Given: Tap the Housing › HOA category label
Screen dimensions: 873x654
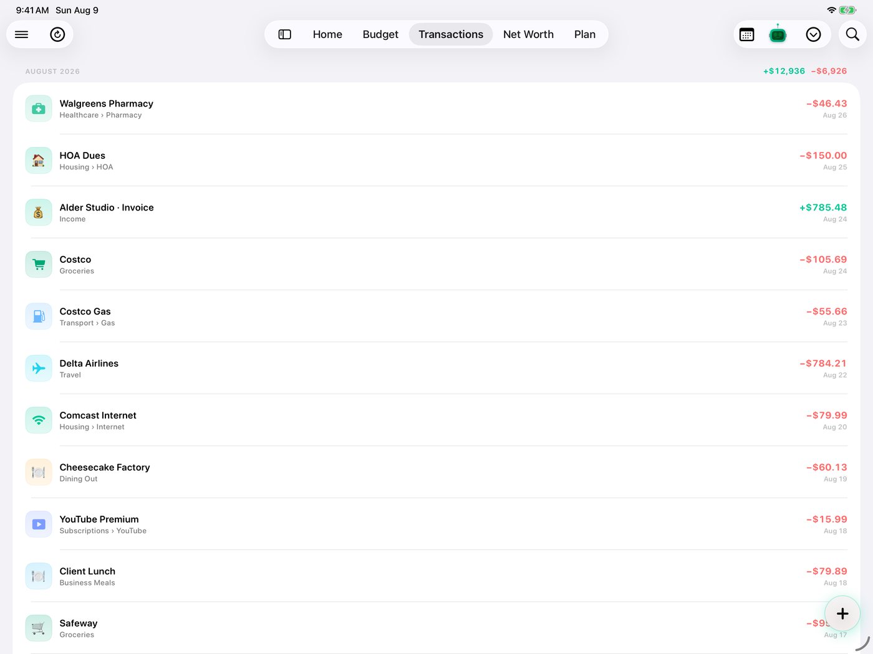Looking at the screenshot, I should 86,167.
